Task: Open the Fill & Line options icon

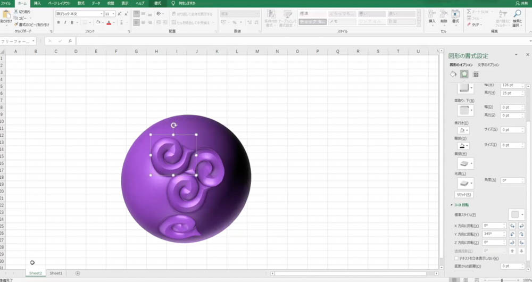Action: (453, 74)
